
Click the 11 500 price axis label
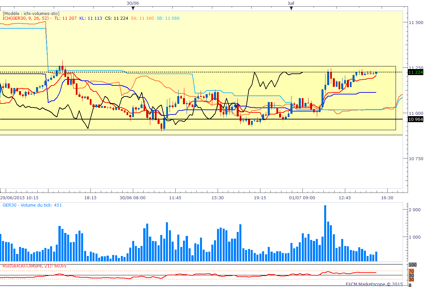pyautogui.click(x=416, y=22)
